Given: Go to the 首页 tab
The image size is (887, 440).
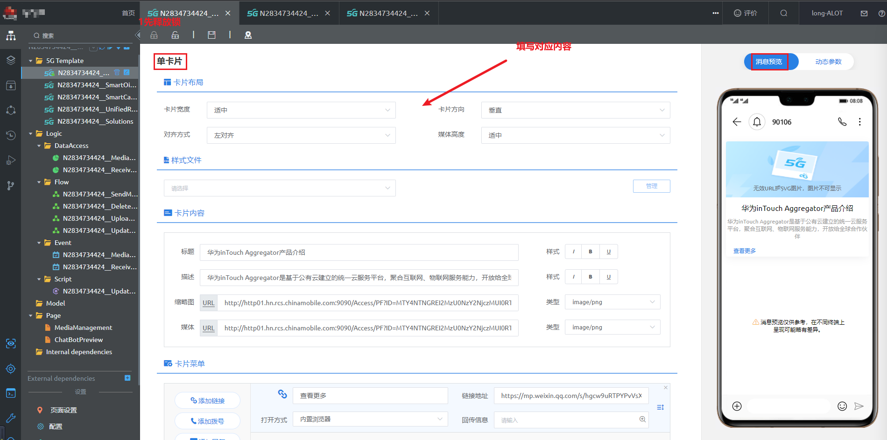Looking at the screenshot, I should 128,13.
